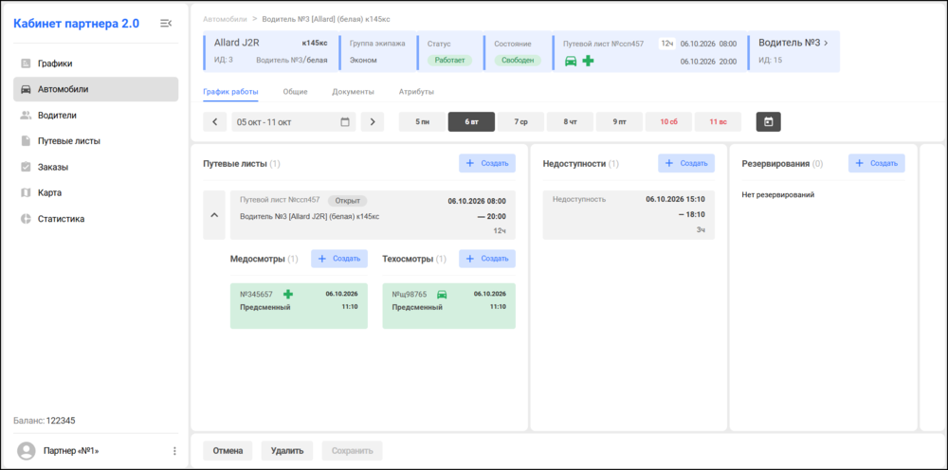The image size is (948, 470).
Task: Open date picker calendar icon in range field
Action: coord(345,121)
